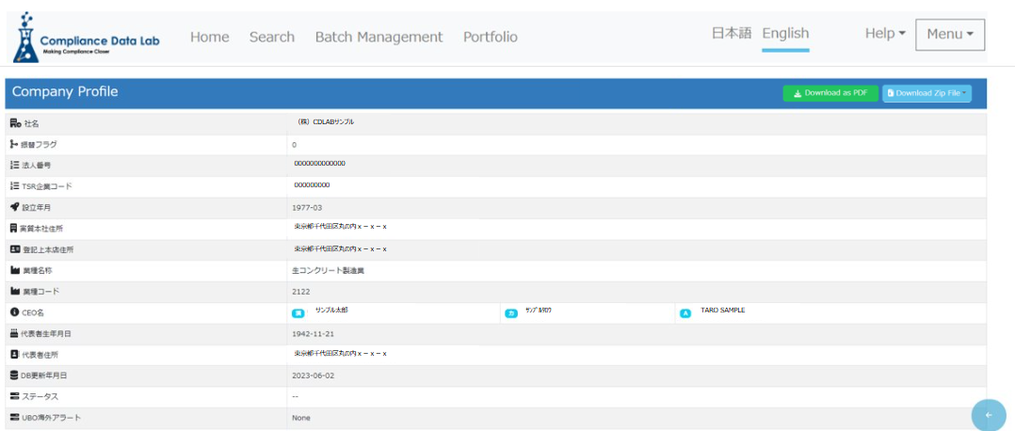Open the Download Zip File dropdown
1015x431 pixels.
[926, 93]
